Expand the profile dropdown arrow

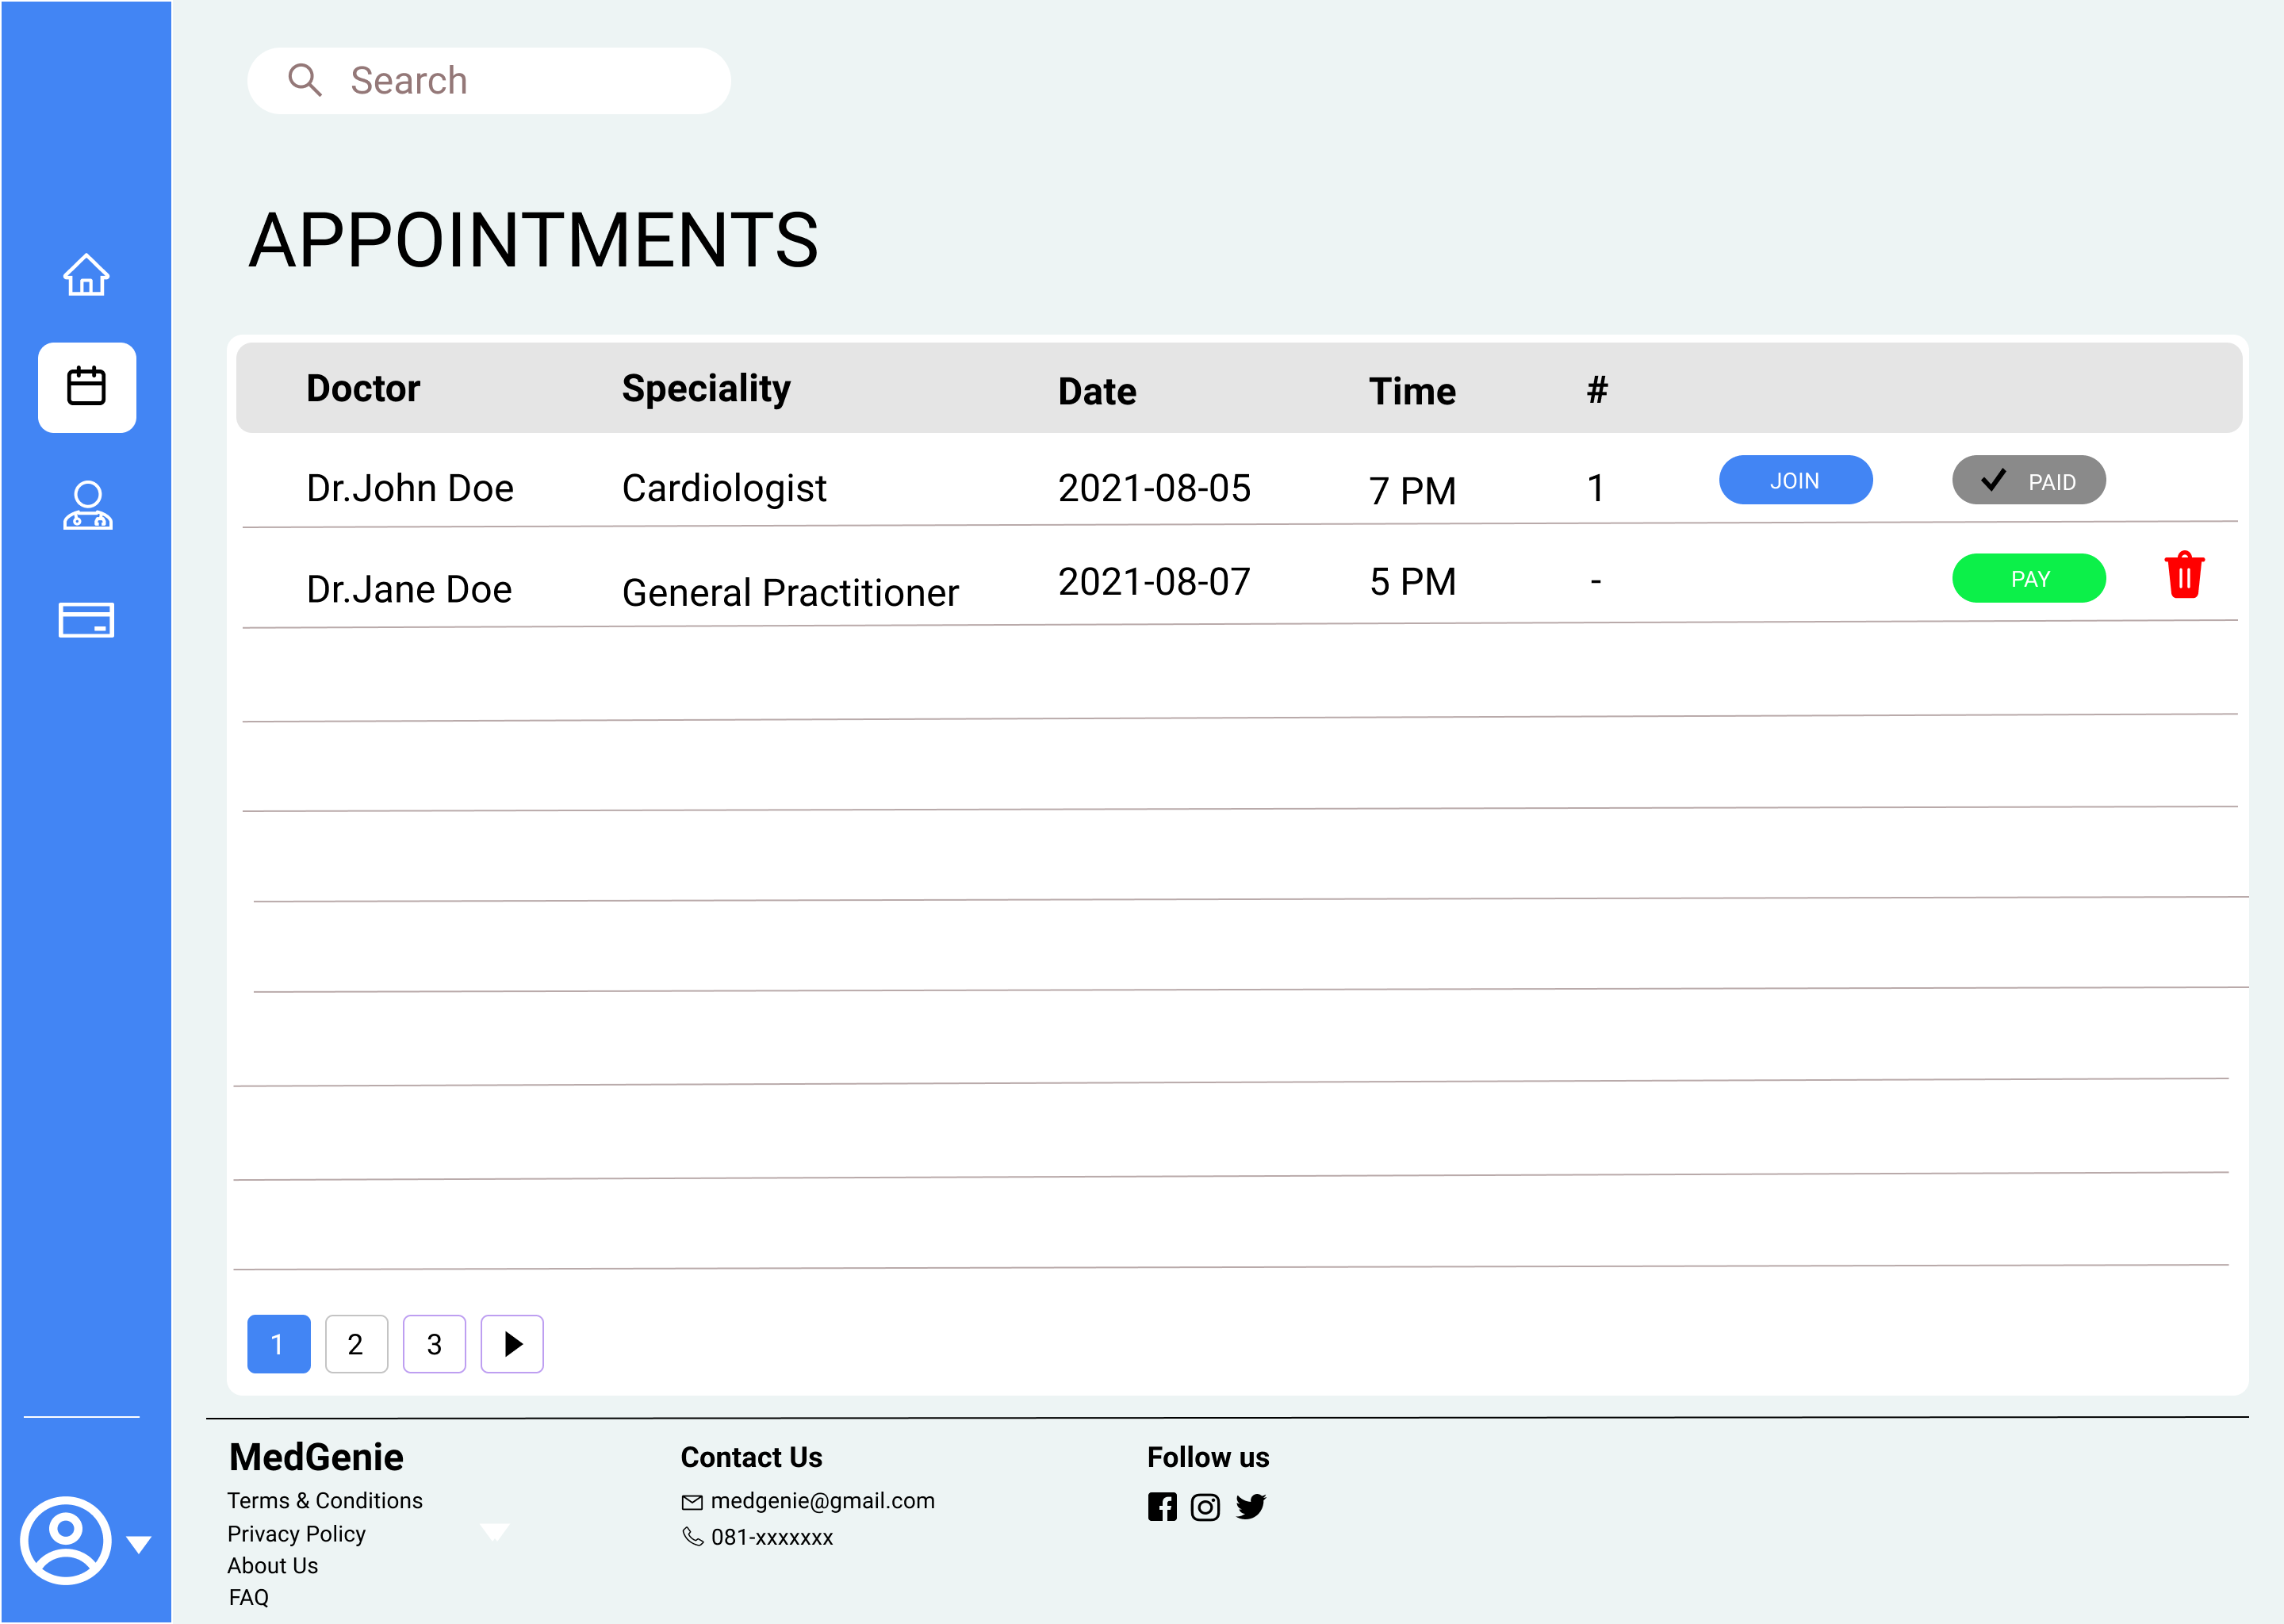(139, 1544)
